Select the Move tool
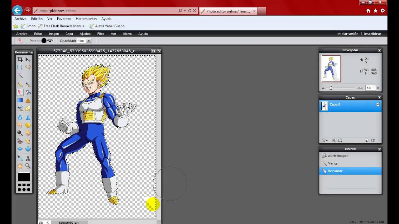399x224 pixels. 28,59
